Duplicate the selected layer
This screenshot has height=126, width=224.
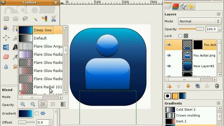(x=198, y=86)
